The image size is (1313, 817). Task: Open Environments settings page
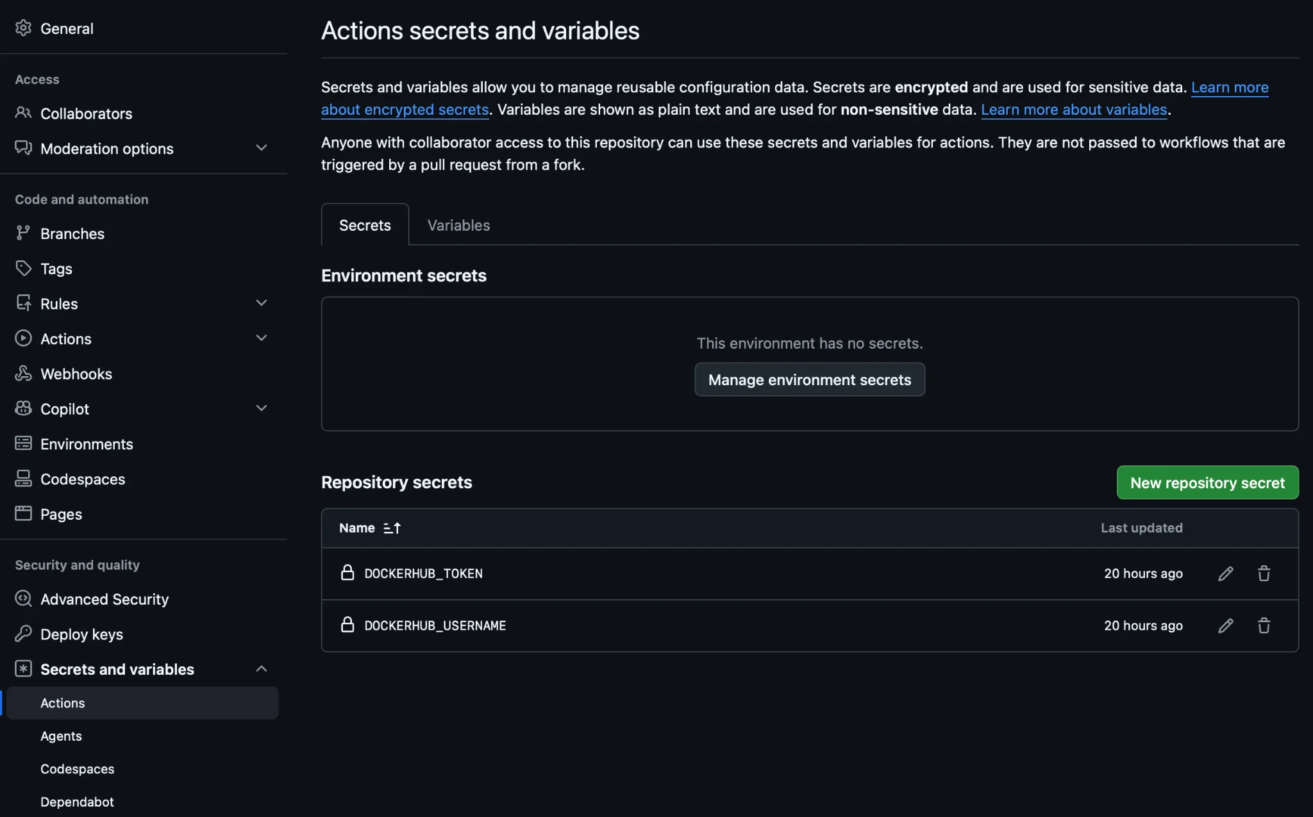pyautogui.click(x=87, y=443)
